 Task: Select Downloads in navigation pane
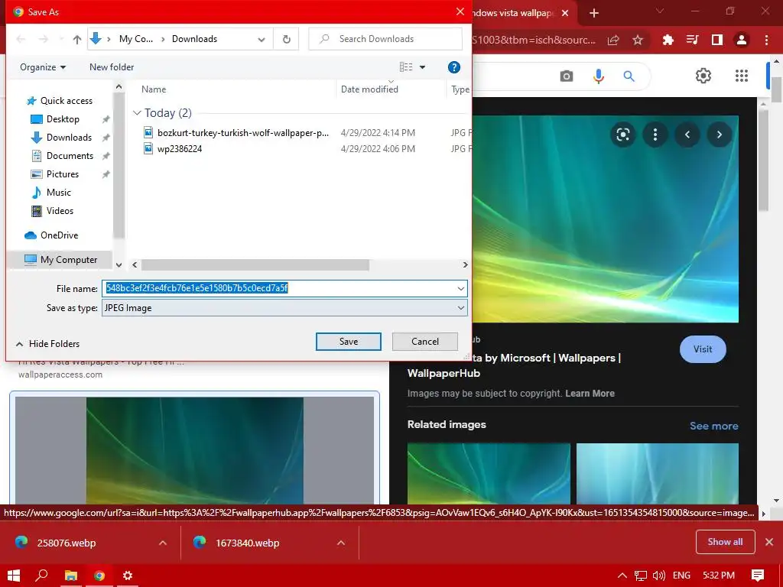click(69, 138)
